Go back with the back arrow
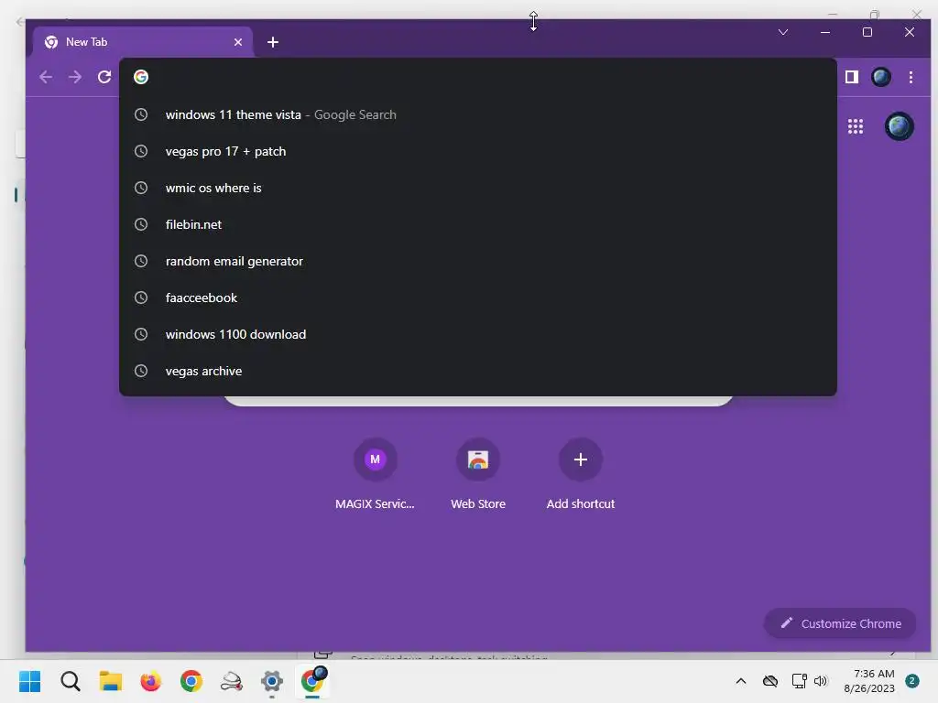Viewport: 938px width, 703px height. tap(46, 77)
